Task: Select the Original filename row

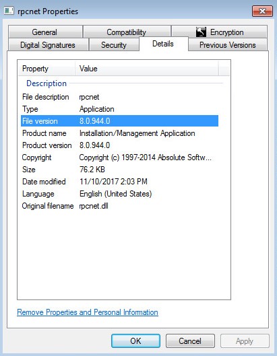Action: 119,206
